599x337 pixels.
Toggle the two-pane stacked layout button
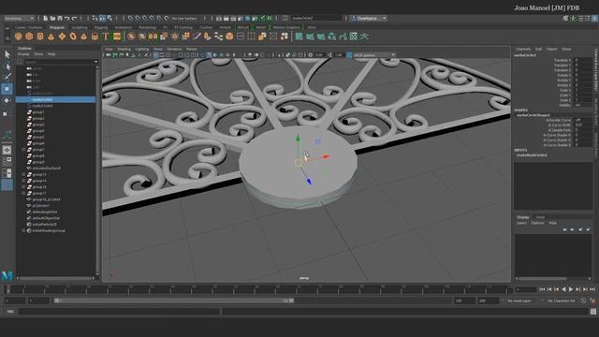[7, 173]
